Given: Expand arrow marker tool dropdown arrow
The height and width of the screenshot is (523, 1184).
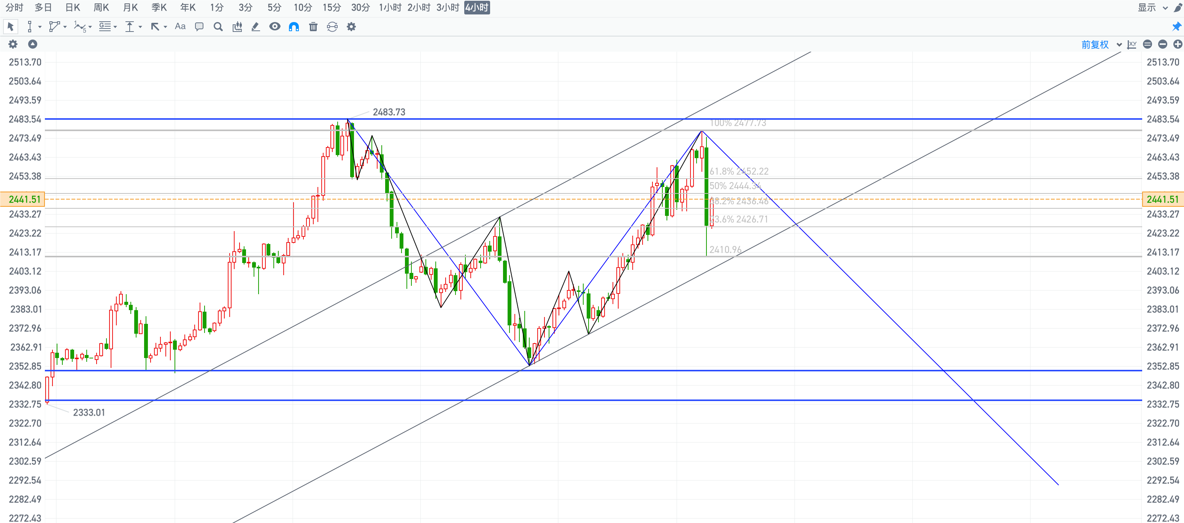Looking at the screenshot, I should (x=165, y=27).
